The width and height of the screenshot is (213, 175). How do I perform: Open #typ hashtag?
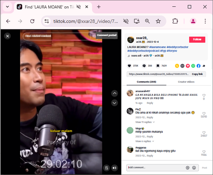[163, 51]
